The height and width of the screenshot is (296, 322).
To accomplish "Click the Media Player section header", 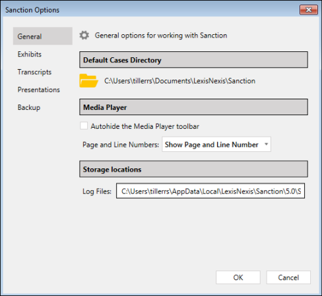I will click(x=193, y=107).
